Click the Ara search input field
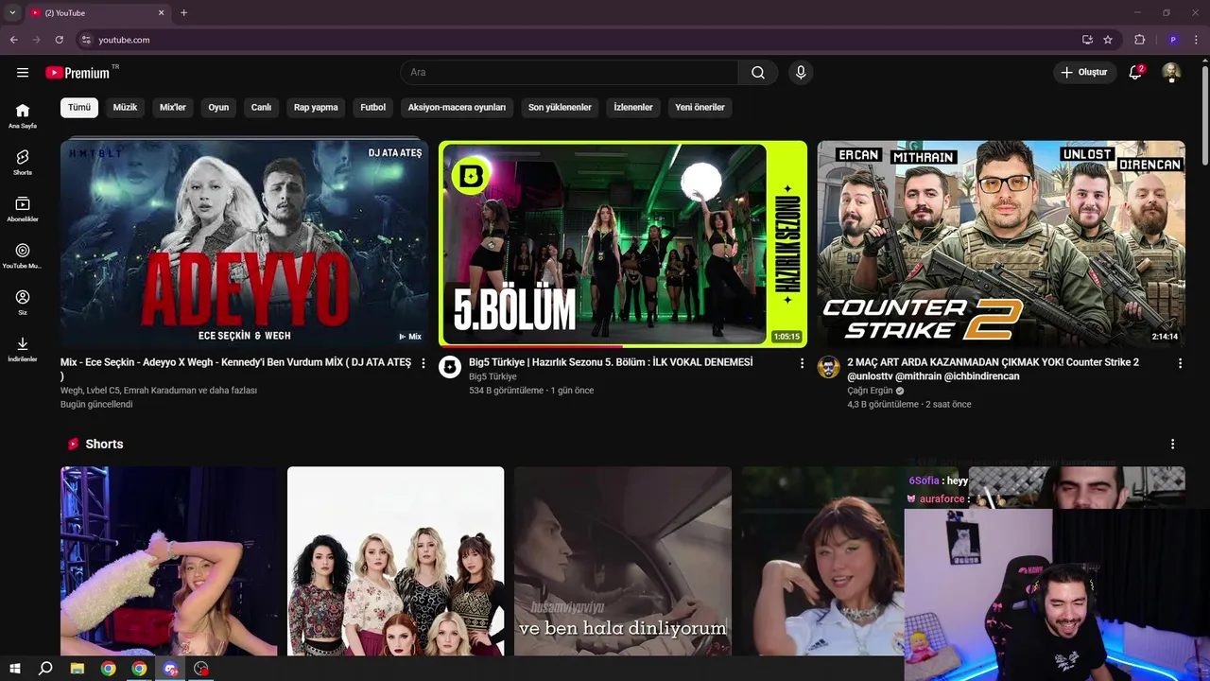 click(x=569, y=73)
